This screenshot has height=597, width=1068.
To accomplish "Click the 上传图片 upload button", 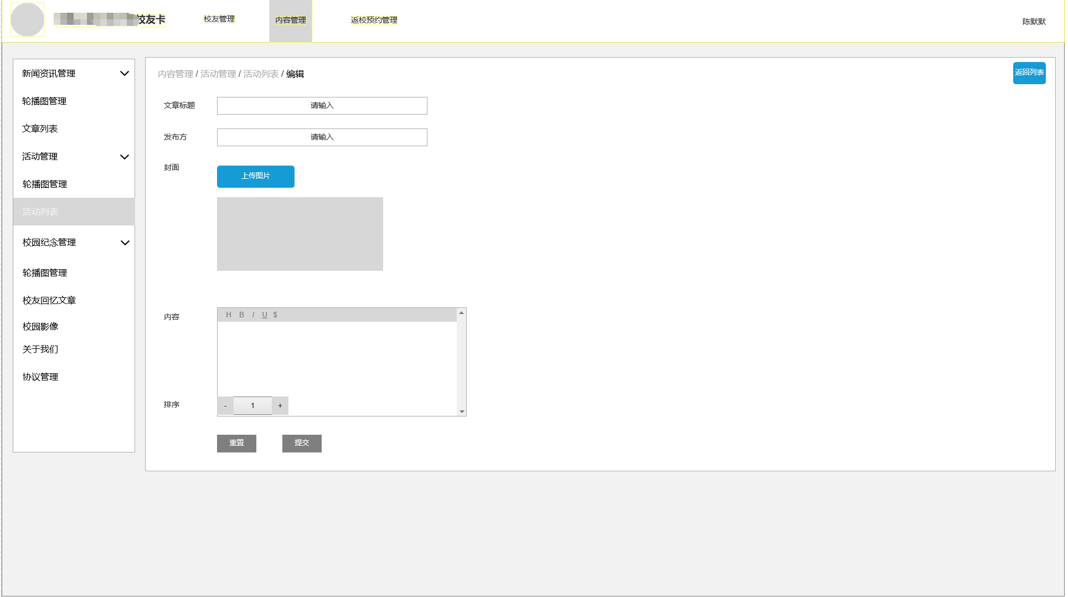I will pyautogui.click(x=256, y=176).
